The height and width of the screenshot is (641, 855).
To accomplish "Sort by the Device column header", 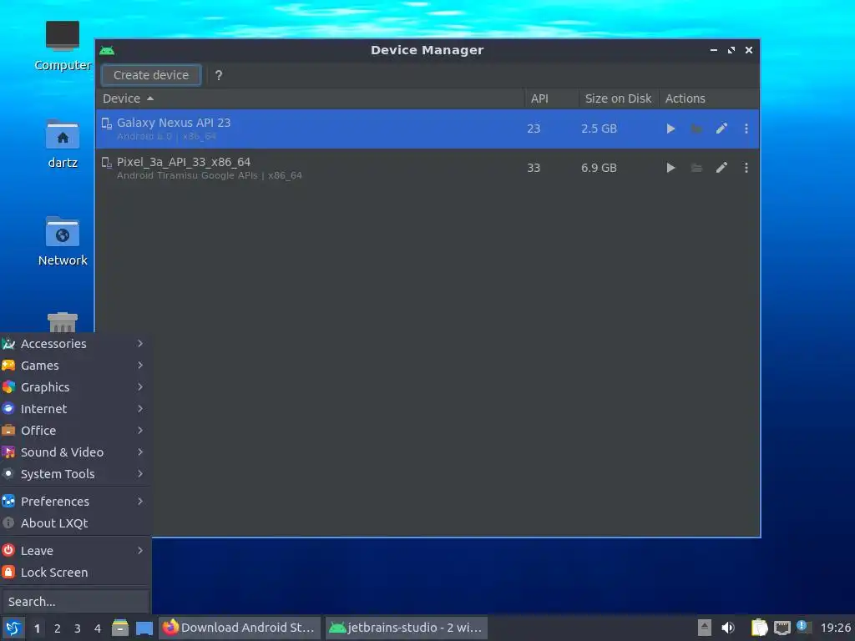I will [x=310, y=98].
